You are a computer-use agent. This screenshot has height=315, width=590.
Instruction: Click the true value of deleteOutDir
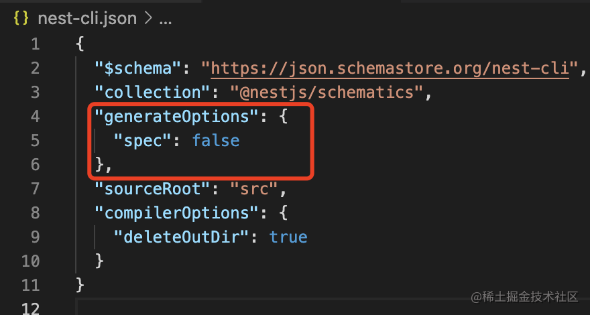288,237
